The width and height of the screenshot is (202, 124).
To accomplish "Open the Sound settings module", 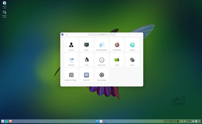I will pyautogui.click(x=86, y=60).
